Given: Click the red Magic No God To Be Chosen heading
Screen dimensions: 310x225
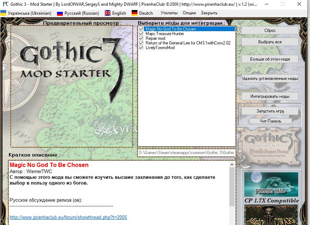Looking at the screenshot, I should pos(49,165).
